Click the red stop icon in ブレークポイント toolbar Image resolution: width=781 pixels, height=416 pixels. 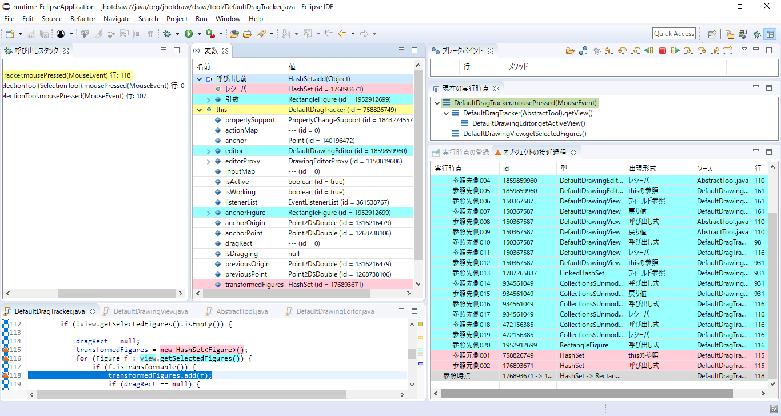coord(662,51)
